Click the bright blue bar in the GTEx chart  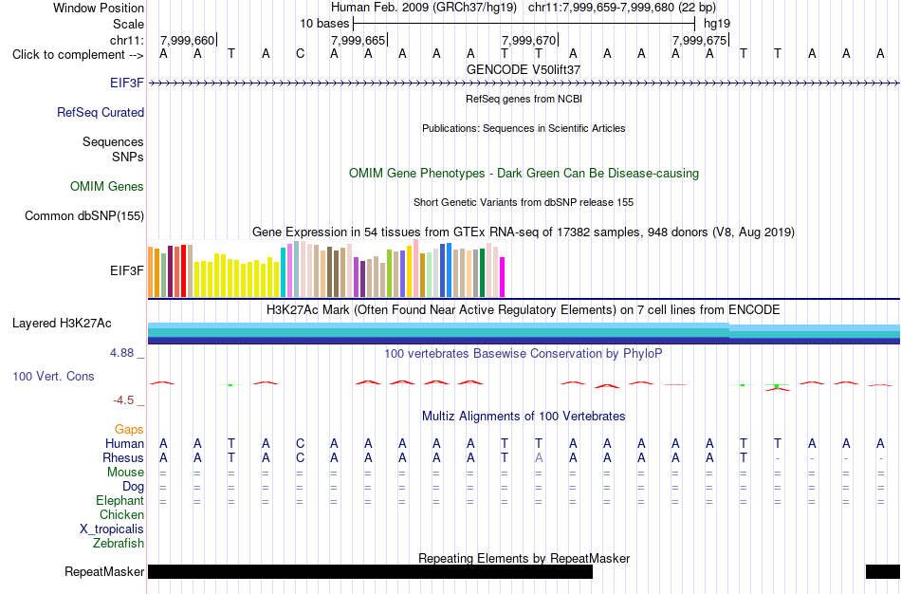pyautogui.click(x=449, y=270)
